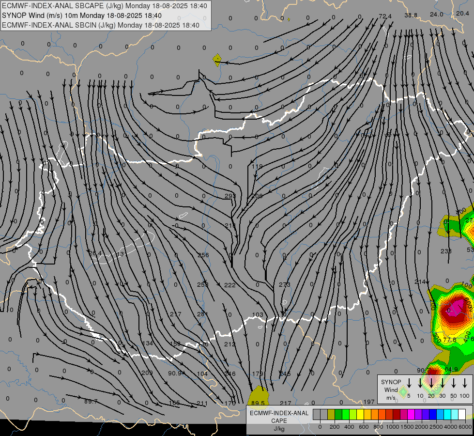Click the 197 value next to the wind legend
Viewport: 474px width, 436px height.
point(369,402)
